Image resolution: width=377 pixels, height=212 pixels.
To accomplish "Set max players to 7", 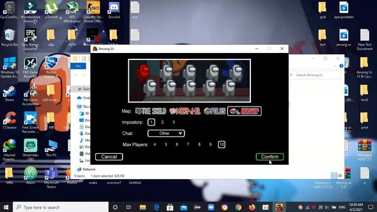I will coord(188,144).
